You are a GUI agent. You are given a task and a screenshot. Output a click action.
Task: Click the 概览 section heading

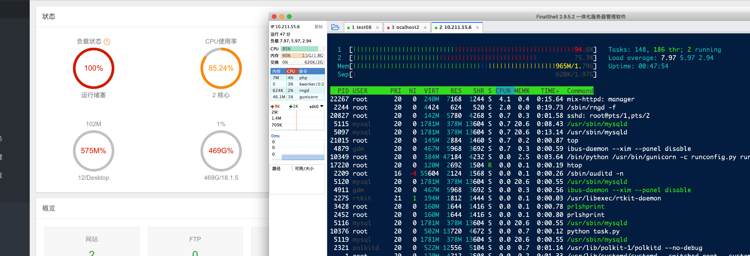point(49,208)
